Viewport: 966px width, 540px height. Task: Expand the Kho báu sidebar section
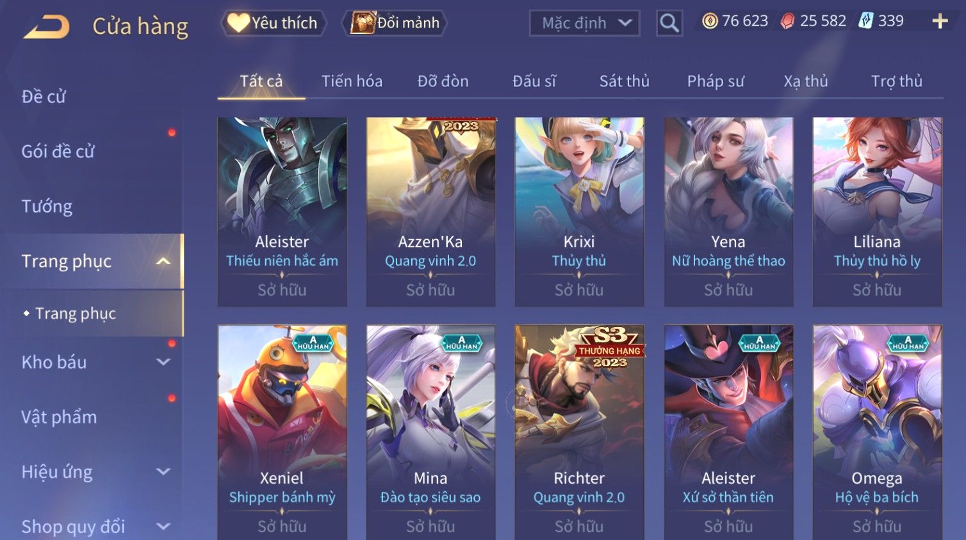163,362
